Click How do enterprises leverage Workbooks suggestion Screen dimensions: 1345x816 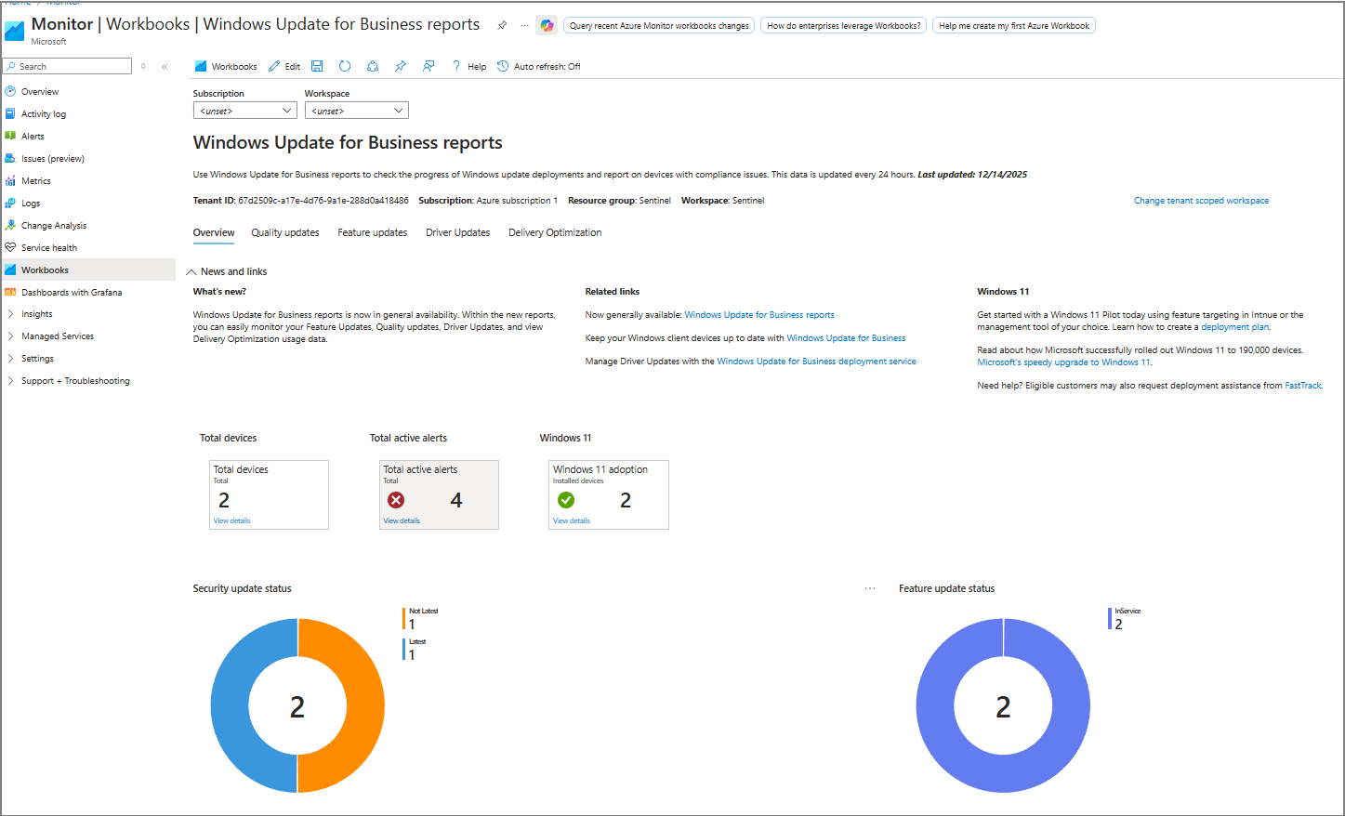844,26
